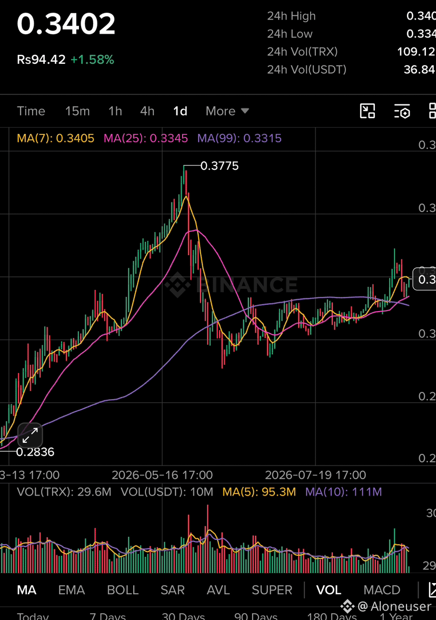The height and width of the screenshot is (620, 436).
Task: Switch to 4h interval
Action: coord(147,111)
